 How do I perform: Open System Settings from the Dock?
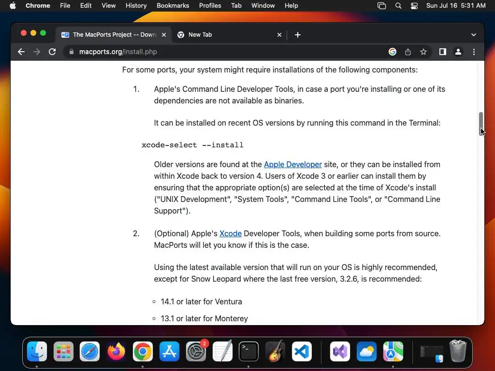(196, 352)
